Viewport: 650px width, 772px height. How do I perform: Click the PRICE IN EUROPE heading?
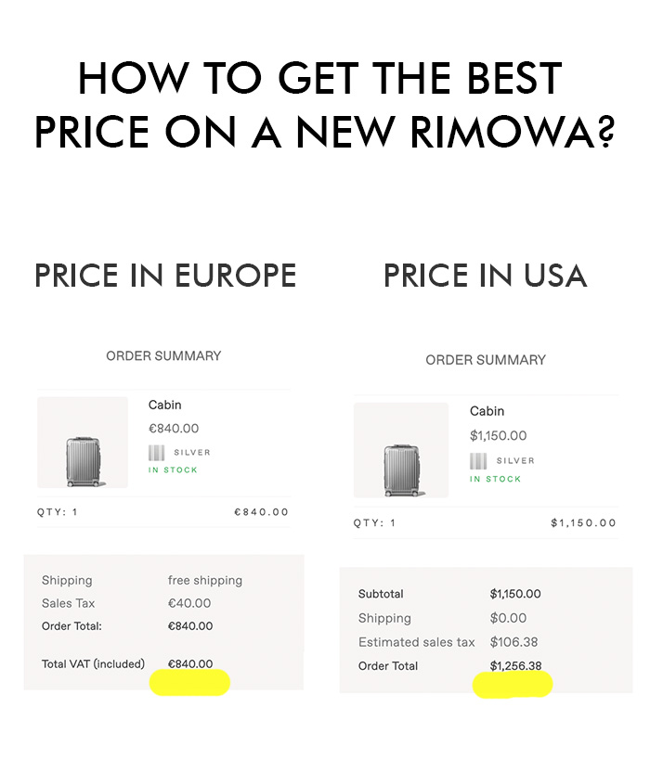pyautogui.click(x=165, y=276)
